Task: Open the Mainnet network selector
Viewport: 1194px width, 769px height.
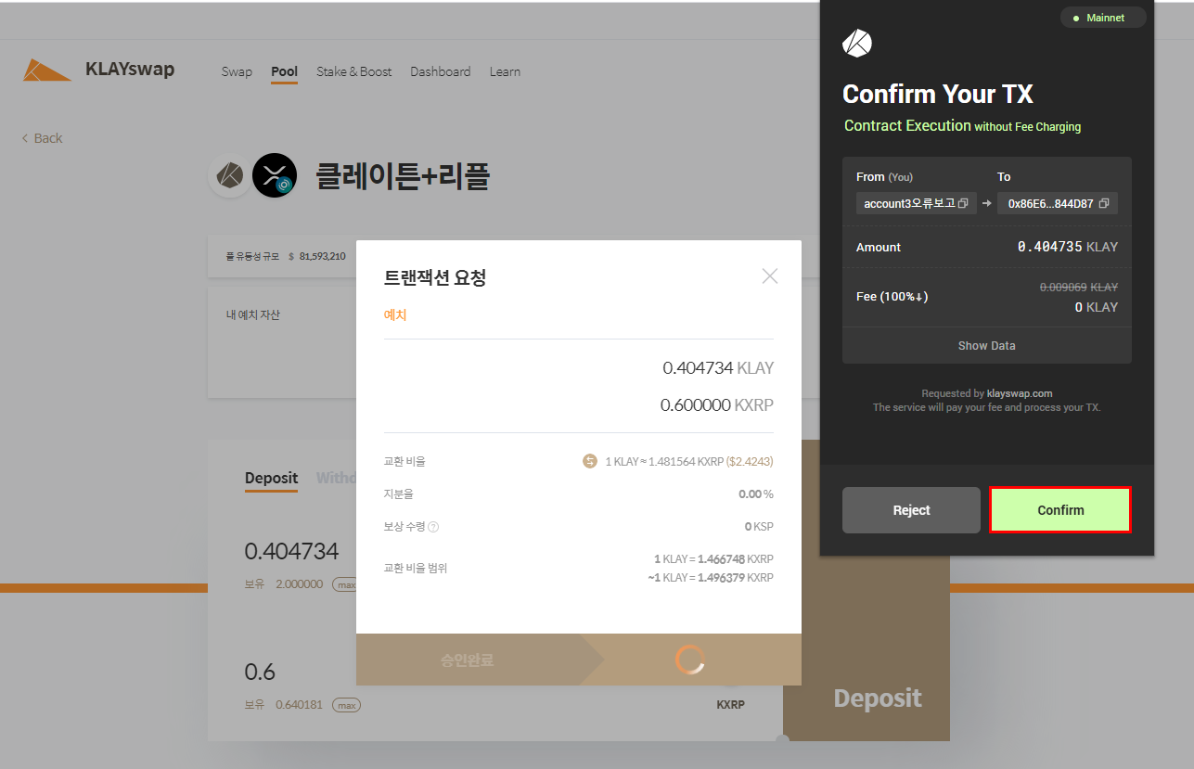Action: (x=1103, y=18)
